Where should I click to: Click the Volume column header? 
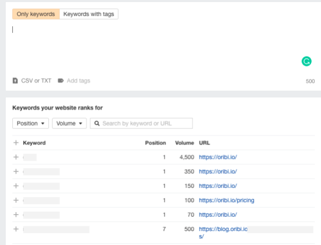click(185, 143)
